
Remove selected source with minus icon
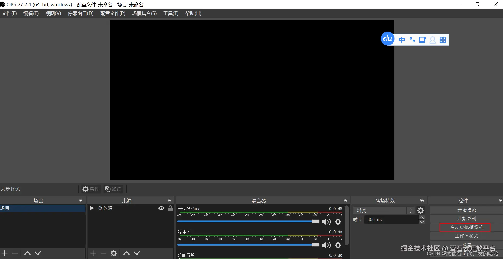click(x=104, y=253)
